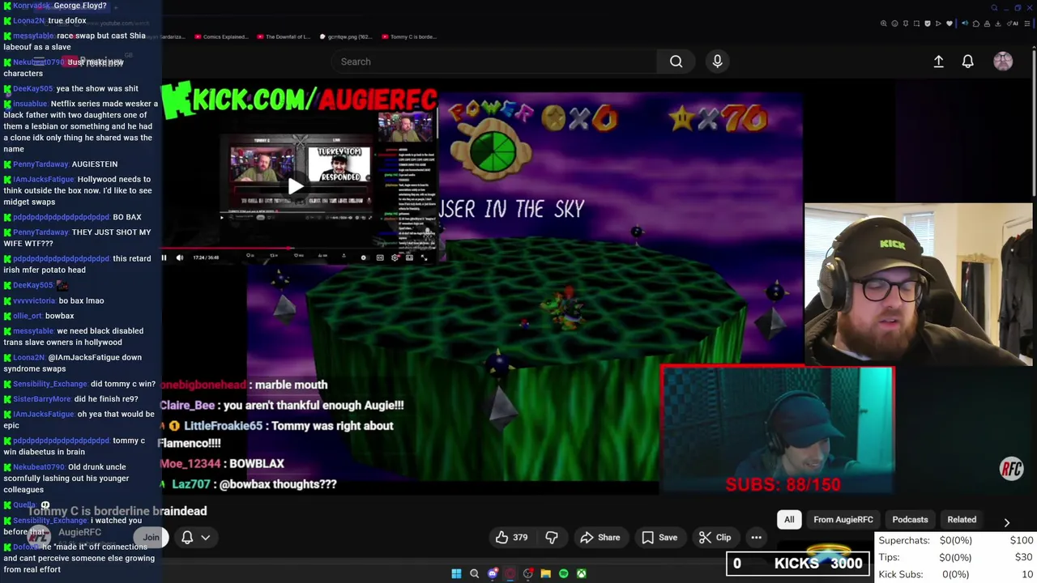
Task: Open the AugieRFC channel name link
Action: coord(79,532)
